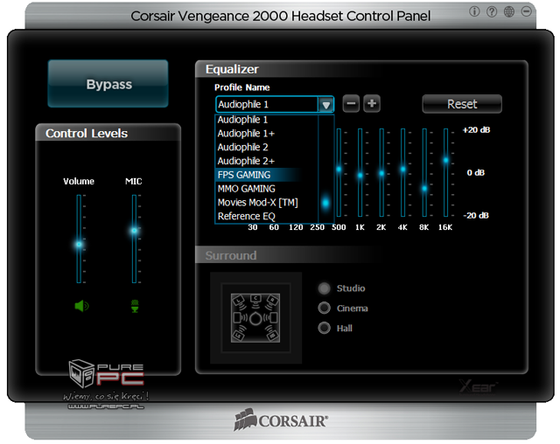Choose Audiophile 2 profile

(x=266, y=147)
